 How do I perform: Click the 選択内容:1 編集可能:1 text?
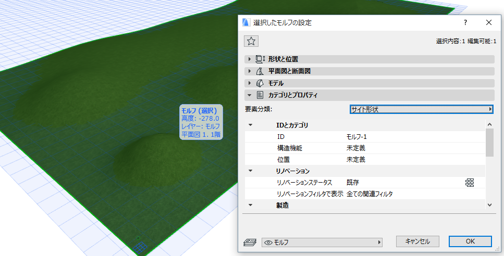(x=466, y=42)
